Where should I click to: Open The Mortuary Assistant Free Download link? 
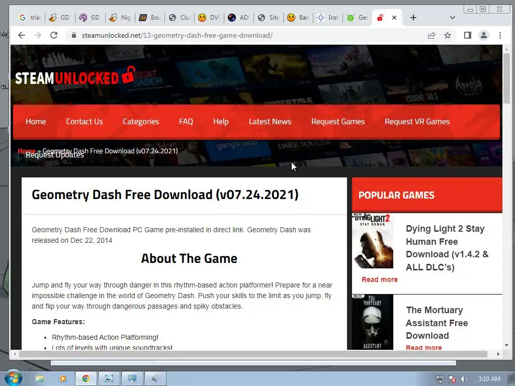click(437, 323)
